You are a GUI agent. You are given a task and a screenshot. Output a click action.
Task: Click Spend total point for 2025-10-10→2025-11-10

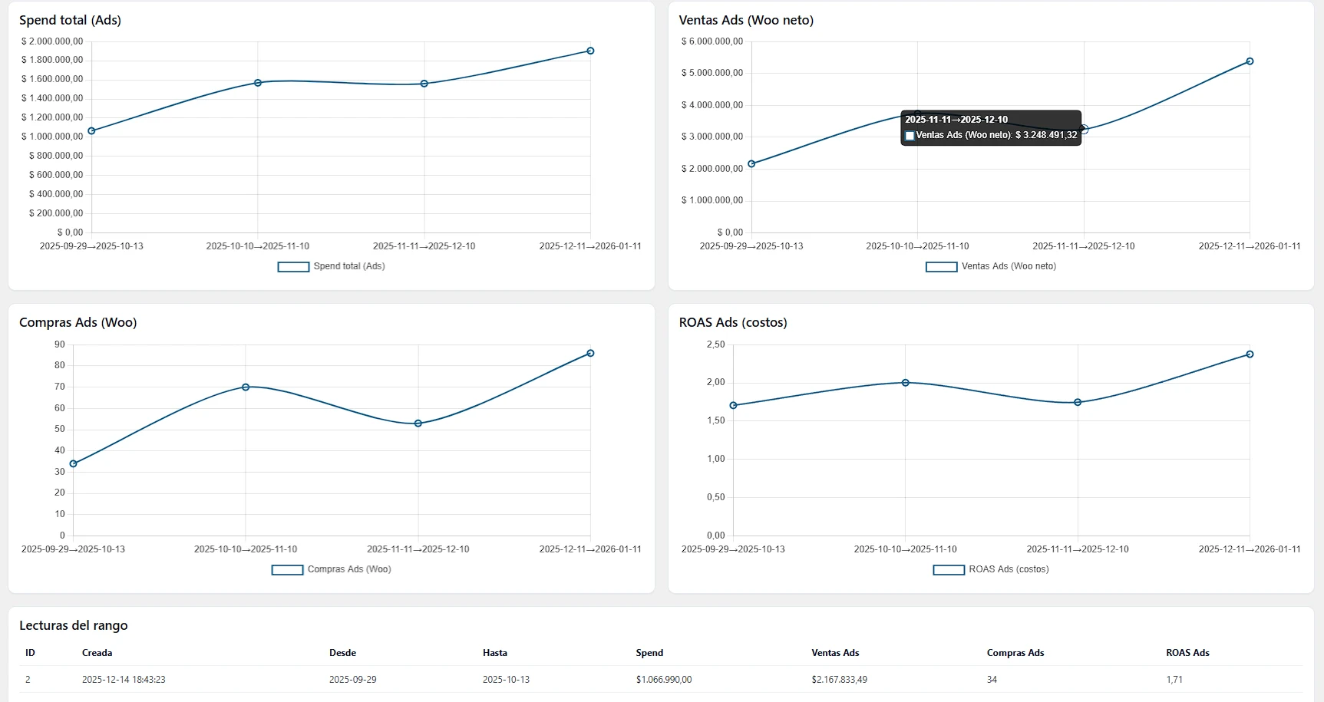click(258, 83)
